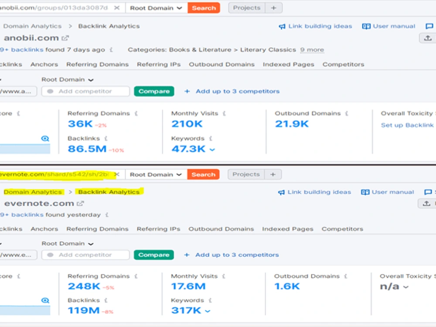This screenshot has height=327, width=436.
Task: Click info icon next to anobii Keywords metric
Action: click(x=211, y=139)
